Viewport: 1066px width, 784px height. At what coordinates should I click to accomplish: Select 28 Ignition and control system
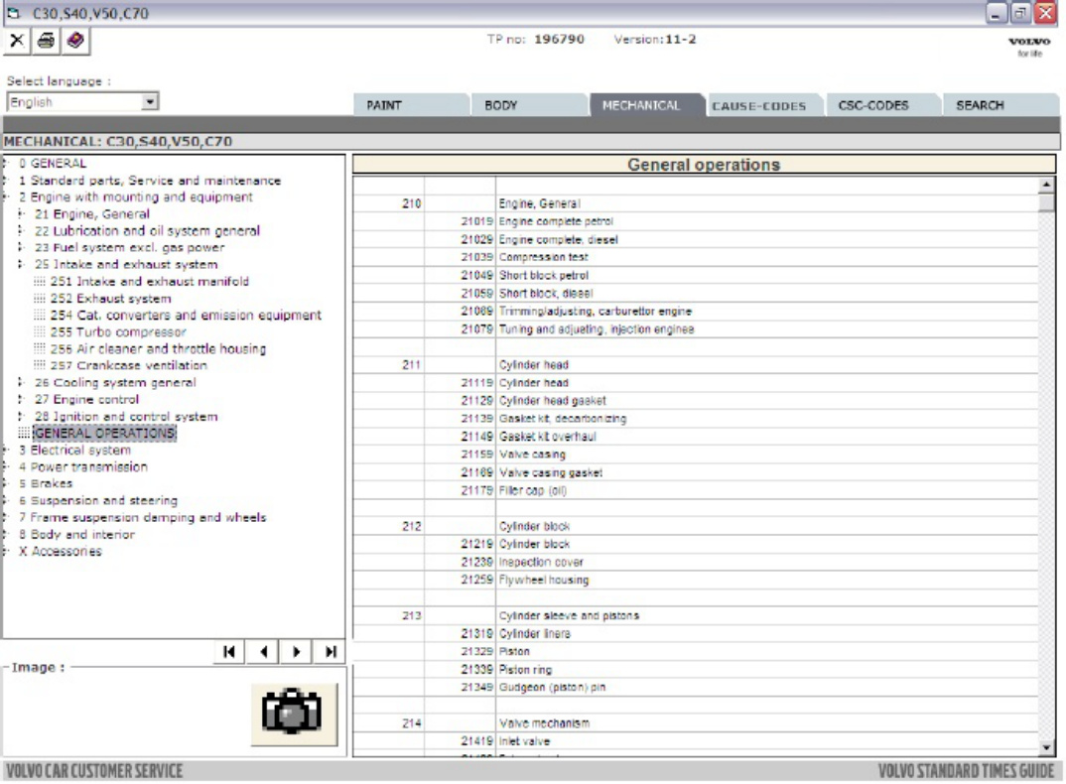(x=126, y=416)
